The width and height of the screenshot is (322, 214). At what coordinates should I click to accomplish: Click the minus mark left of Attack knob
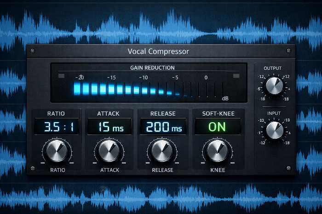tap(95, 163)
